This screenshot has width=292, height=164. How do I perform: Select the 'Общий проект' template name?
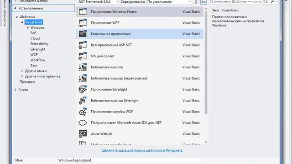tap(103, 56)
